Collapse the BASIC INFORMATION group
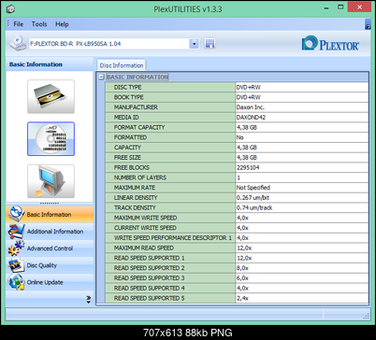 pos(101,77)
